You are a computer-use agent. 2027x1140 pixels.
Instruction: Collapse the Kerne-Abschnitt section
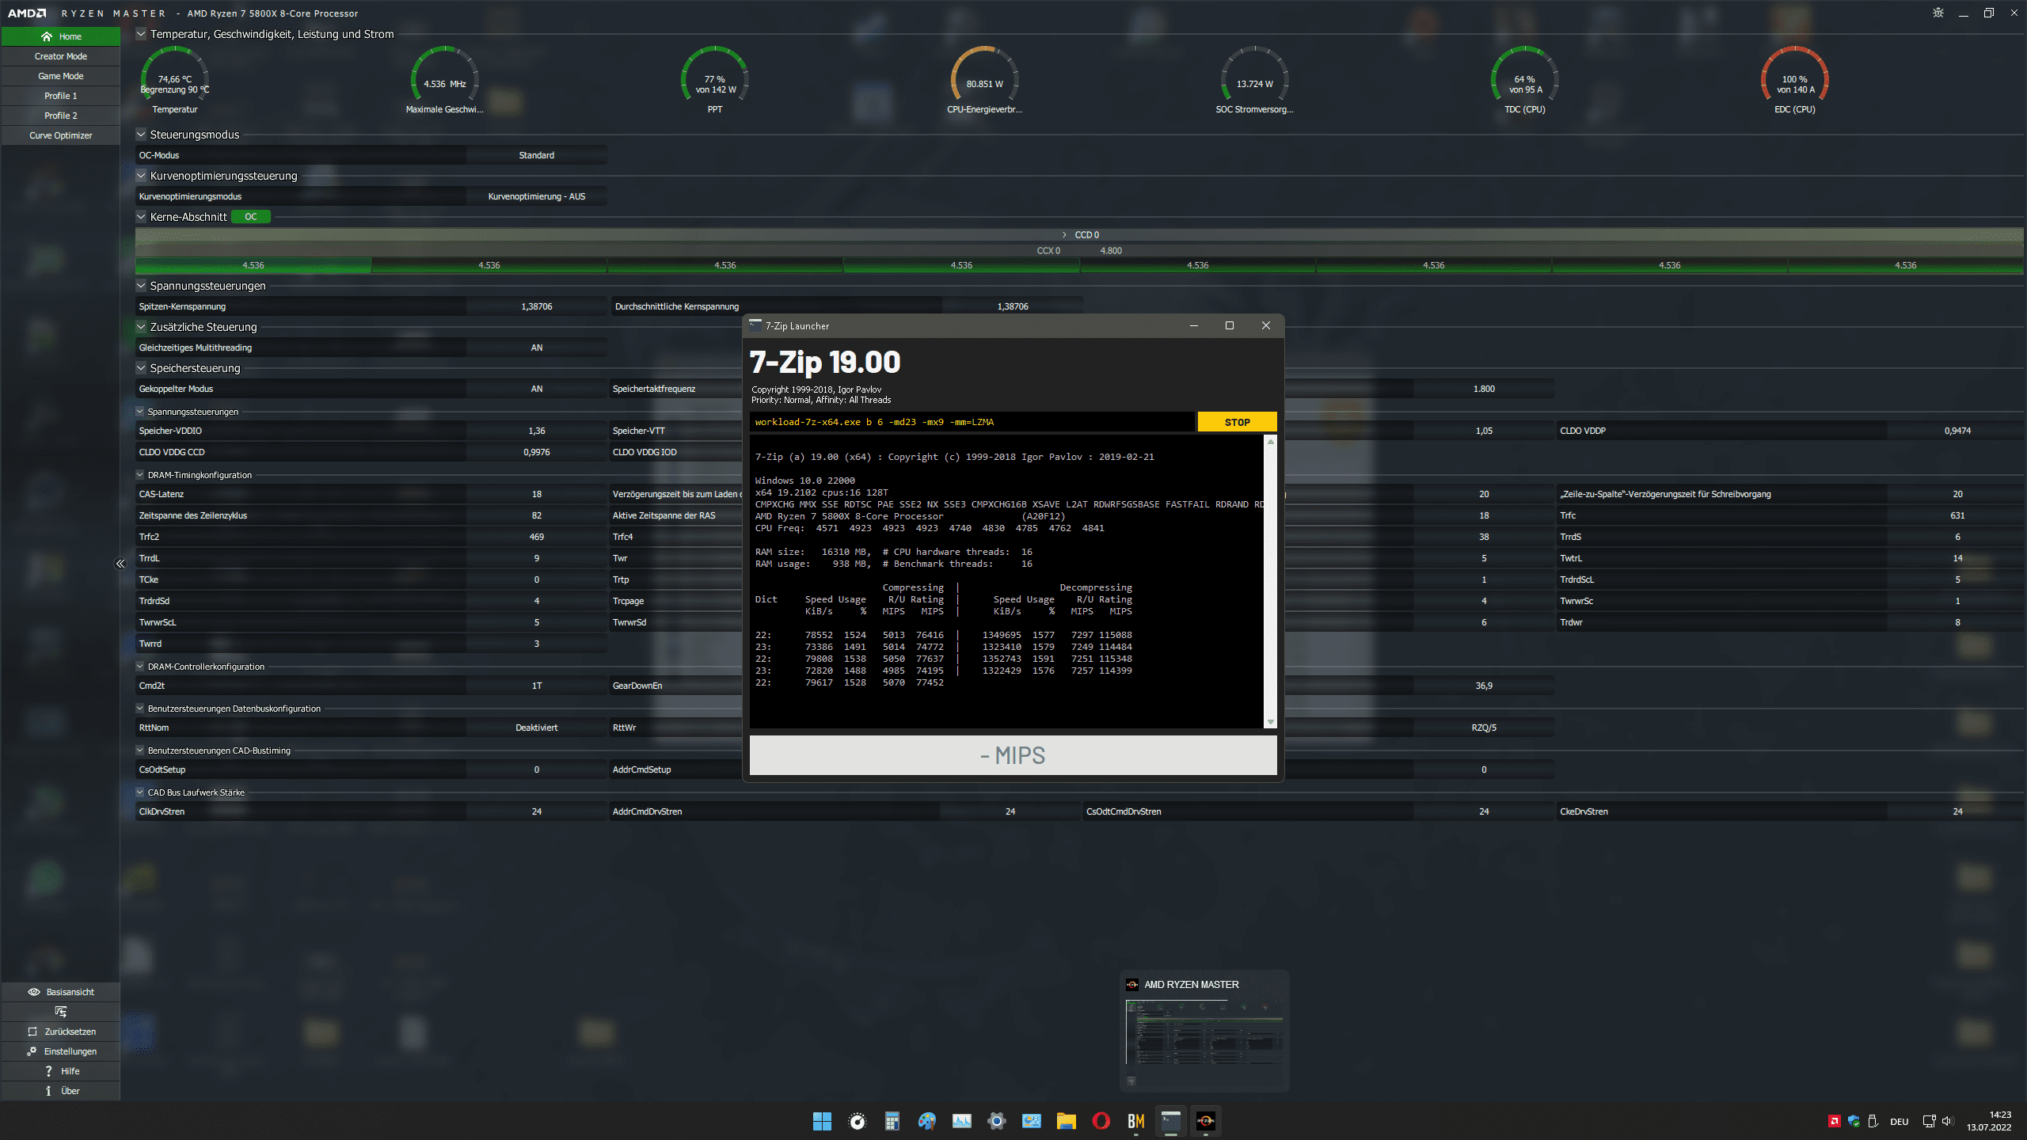141,217
